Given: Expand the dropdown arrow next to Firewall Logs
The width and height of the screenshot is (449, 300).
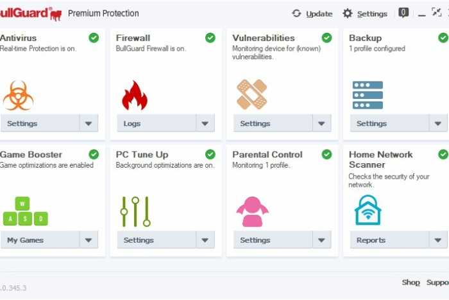Looking at the screenshot, I should pos(205,123).
